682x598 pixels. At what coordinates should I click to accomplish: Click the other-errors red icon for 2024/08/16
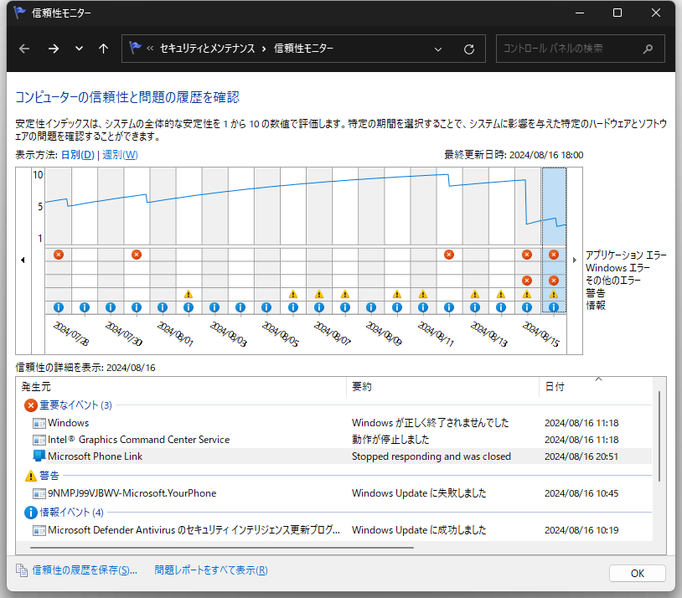pos(553,281)
